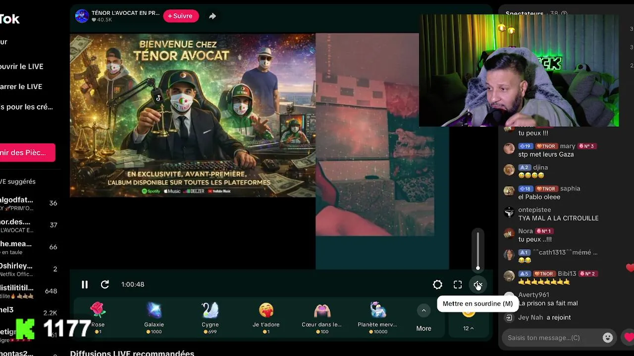Click the TÉNOR AVOCAT banner image
Image resolution: width=634 pixels, height=356 pixels.
point(193,115)
